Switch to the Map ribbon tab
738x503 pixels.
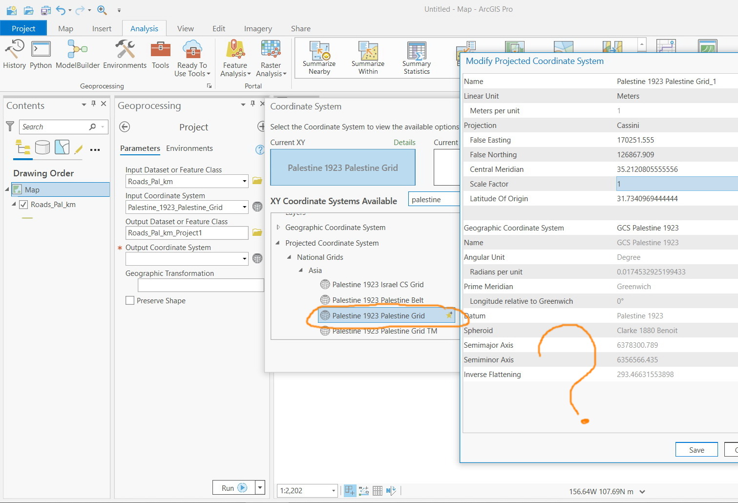click(x=65, y=28)
